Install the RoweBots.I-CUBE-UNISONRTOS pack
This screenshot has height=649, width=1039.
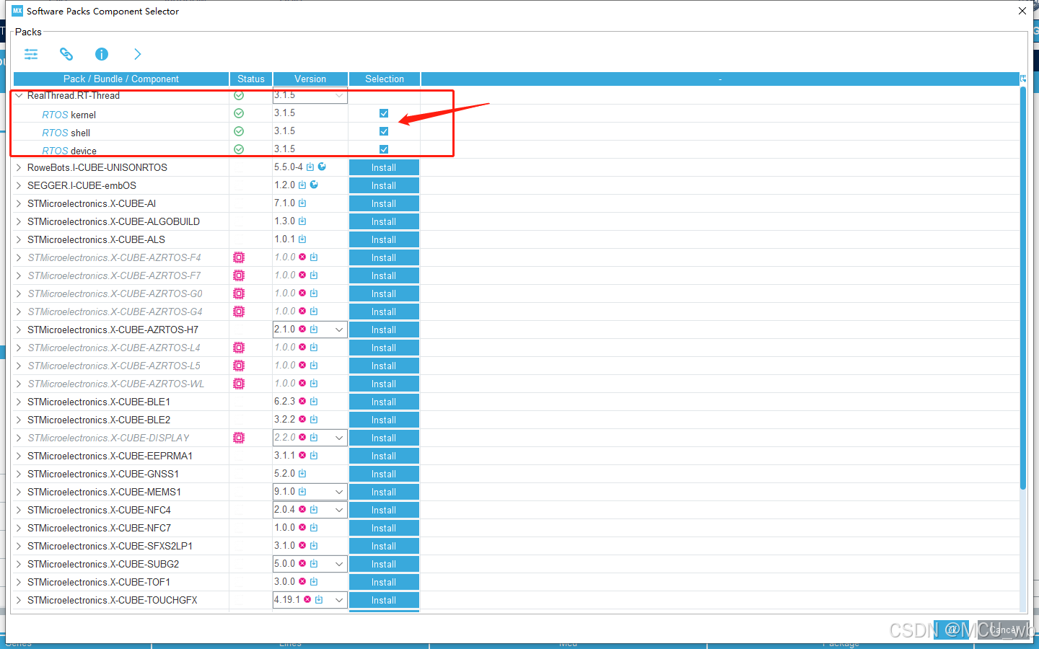pyautogui.click(x=384, y=167)
